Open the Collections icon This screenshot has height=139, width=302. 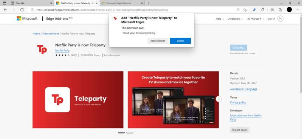pos(280,9)
